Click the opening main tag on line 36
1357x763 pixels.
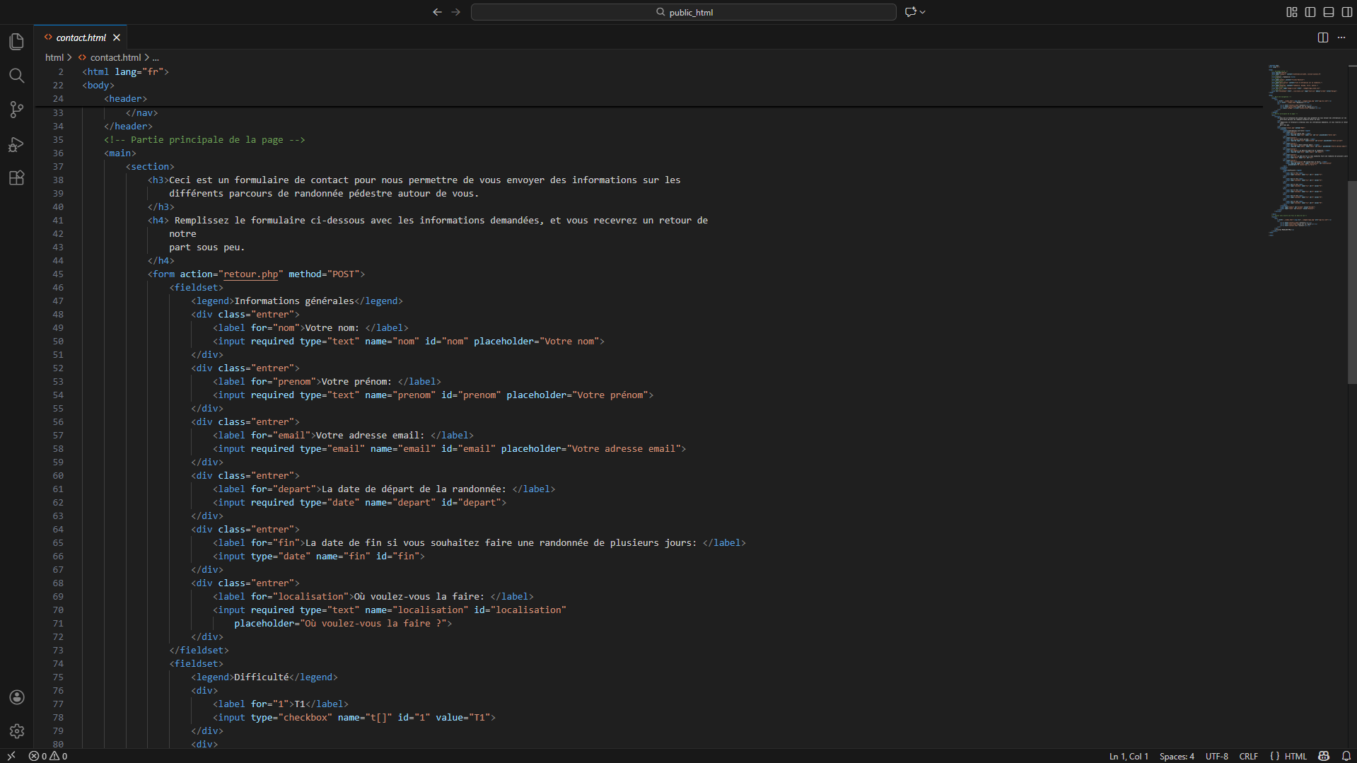[x=120, y=153]
